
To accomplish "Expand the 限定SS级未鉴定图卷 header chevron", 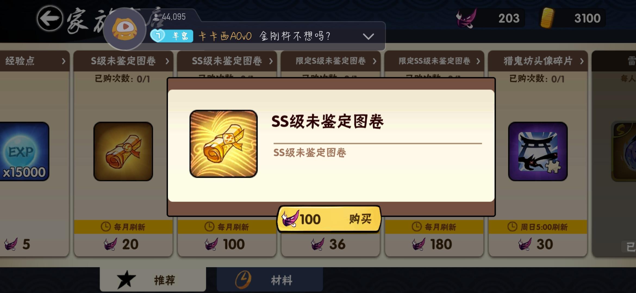I will (478, 61).
